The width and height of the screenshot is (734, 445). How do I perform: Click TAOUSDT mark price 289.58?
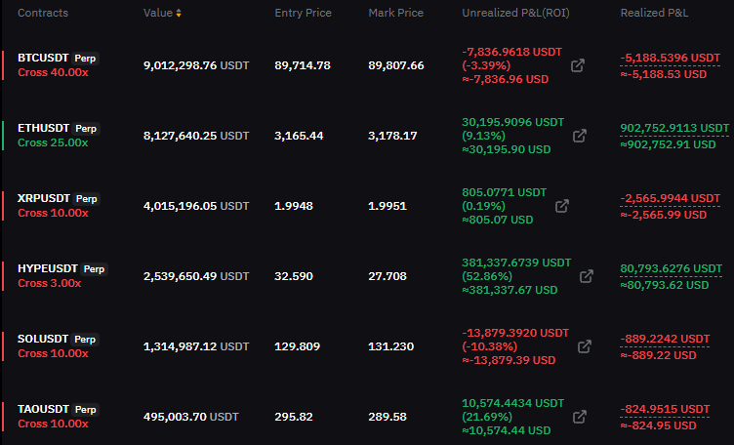[x=387, y=417]
